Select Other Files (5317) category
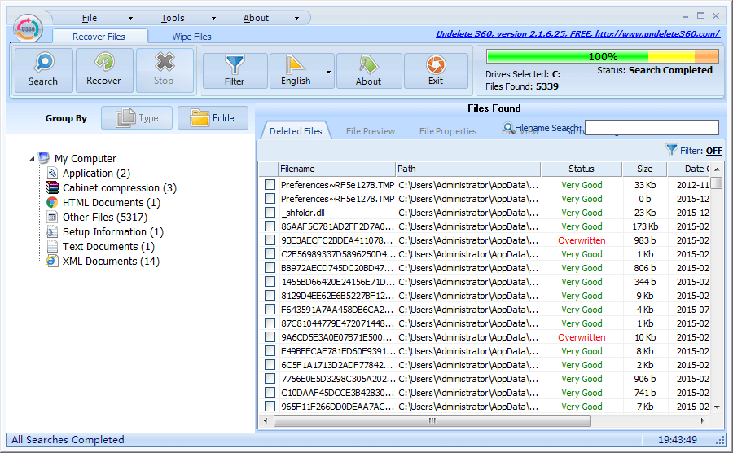This screenshot has height=453, width=733. click(105, 218)
